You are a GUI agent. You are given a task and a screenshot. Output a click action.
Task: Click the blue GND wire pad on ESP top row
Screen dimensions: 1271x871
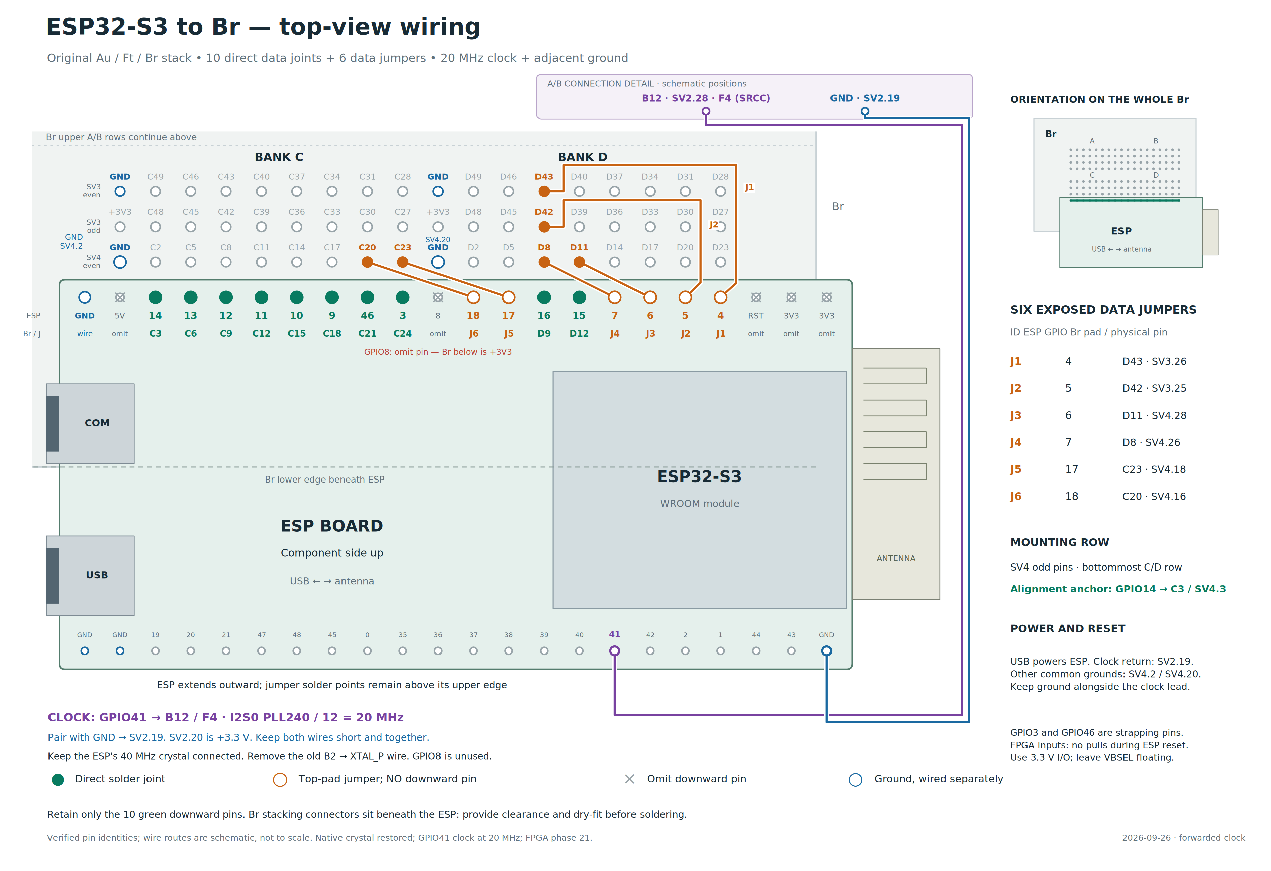[85, 297]
